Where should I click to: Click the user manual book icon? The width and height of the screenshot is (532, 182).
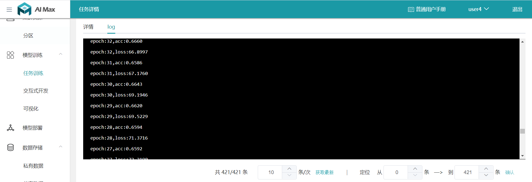411,9
